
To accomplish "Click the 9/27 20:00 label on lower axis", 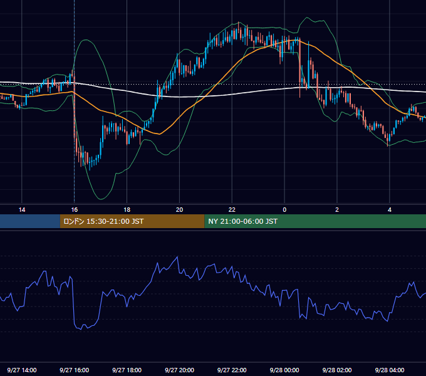I will [x=179, y=370].
